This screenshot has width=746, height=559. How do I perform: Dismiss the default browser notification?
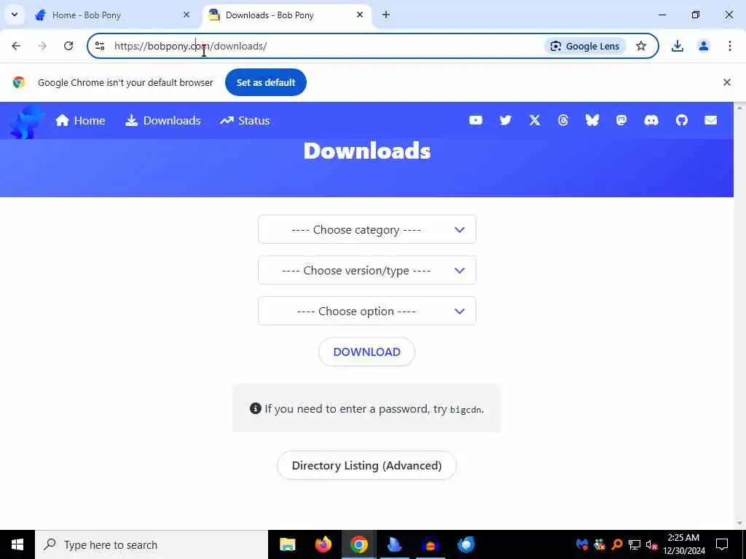click(726, 82)
